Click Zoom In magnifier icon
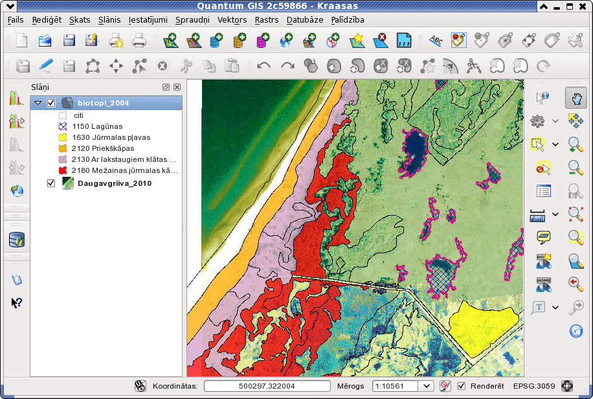 tap(576, 144)
